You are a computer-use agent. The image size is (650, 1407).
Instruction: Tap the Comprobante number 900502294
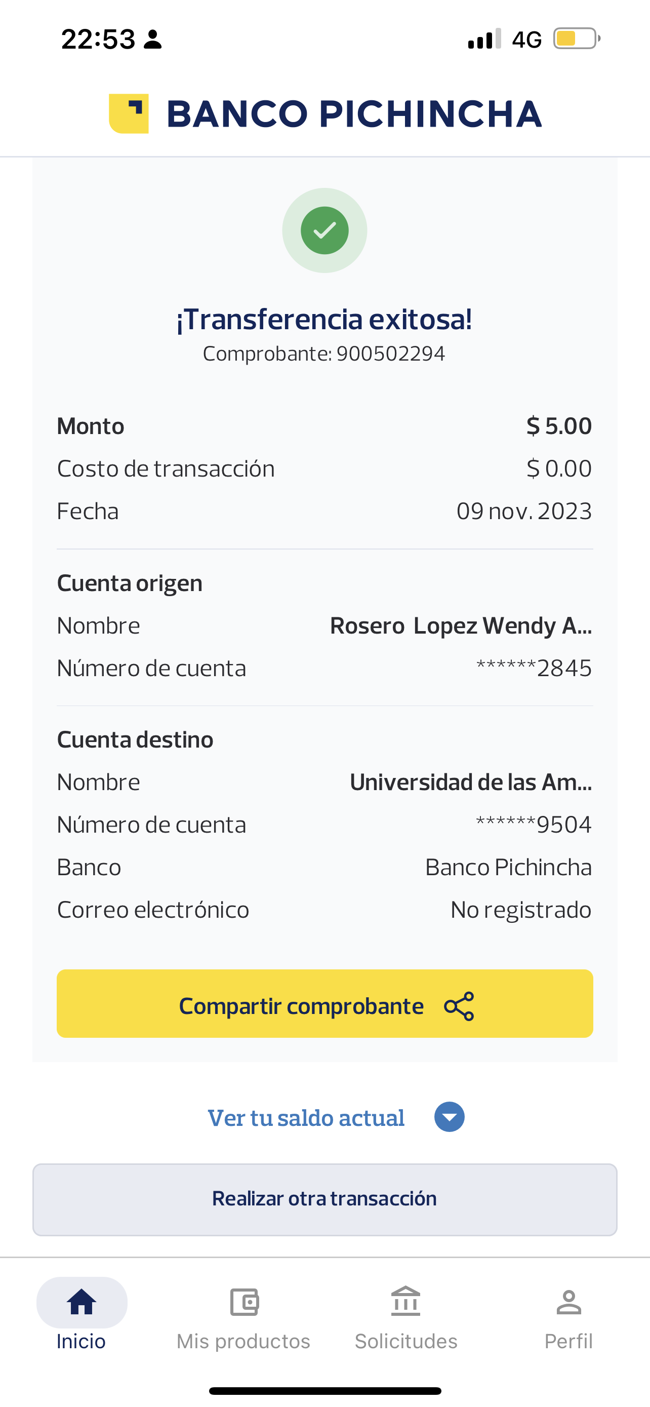(x=390, y=354)
